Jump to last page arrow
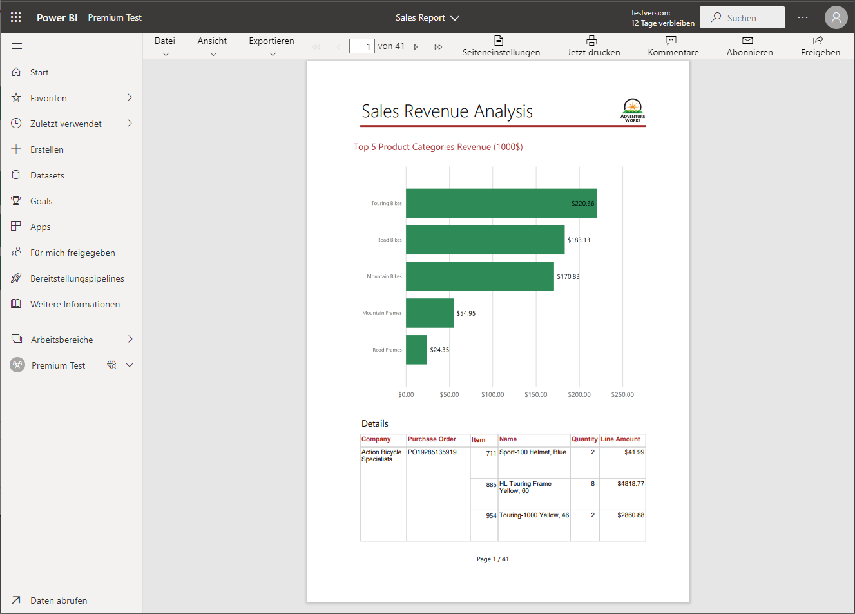The width and height of the screenshot is (855, 614). 438,47
